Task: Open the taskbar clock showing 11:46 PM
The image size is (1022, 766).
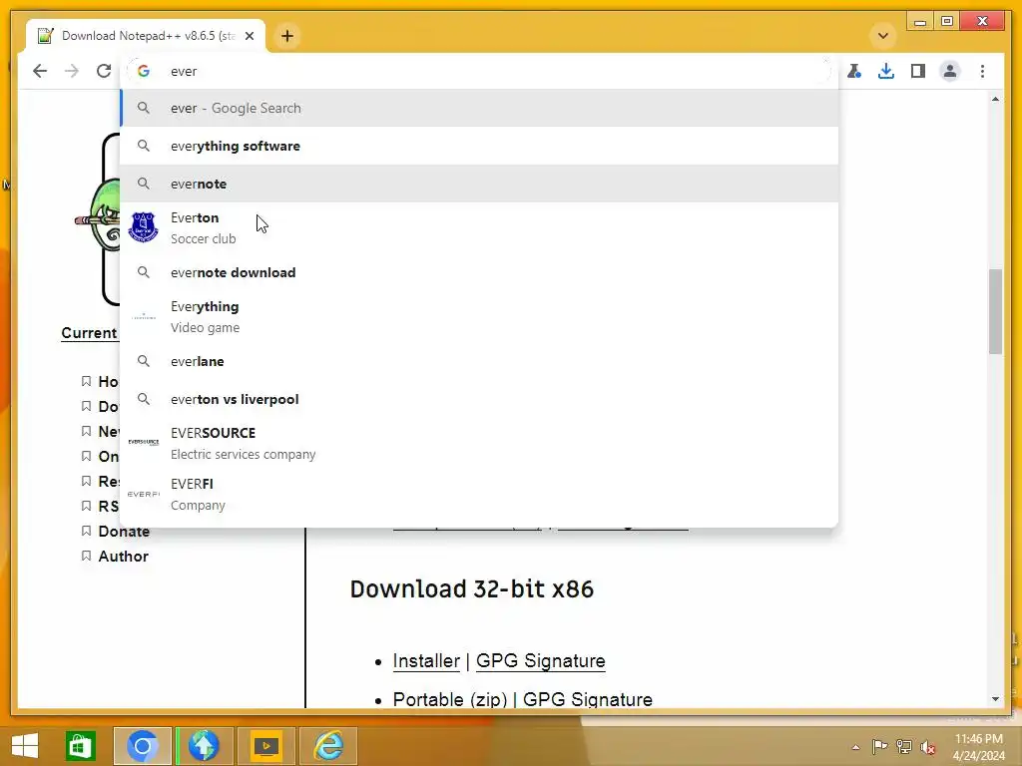Action: click(x=978, y=747)
